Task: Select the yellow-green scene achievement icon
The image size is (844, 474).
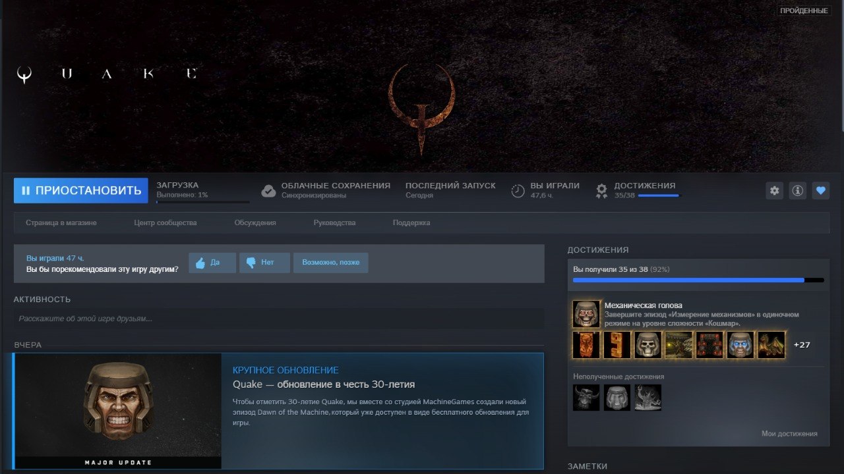Action: point(678,344)
